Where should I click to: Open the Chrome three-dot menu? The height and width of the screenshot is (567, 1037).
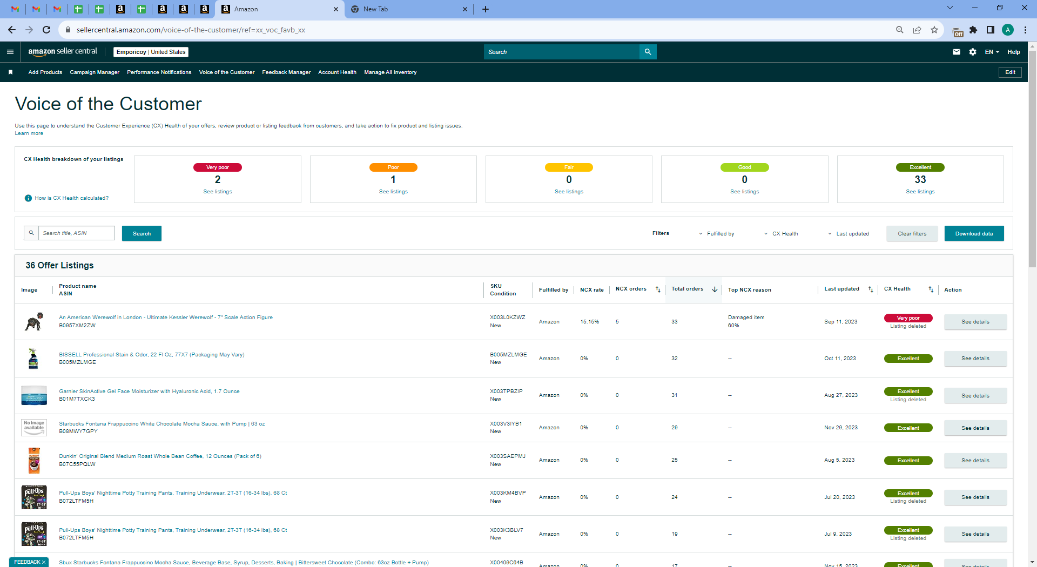(x=1025, y=30)
